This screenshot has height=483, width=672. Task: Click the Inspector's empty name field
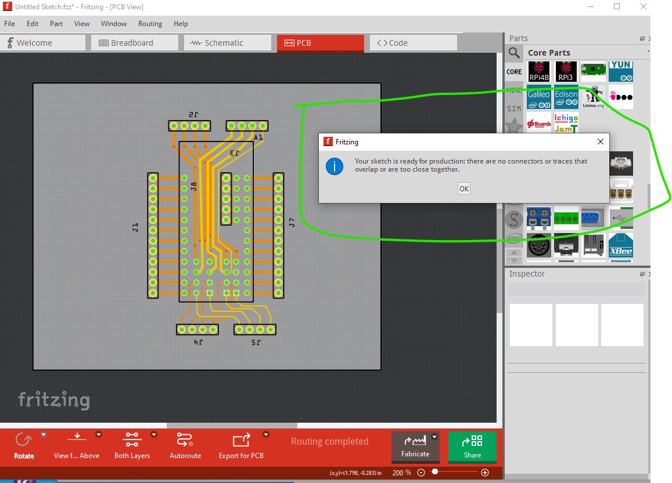576,289
